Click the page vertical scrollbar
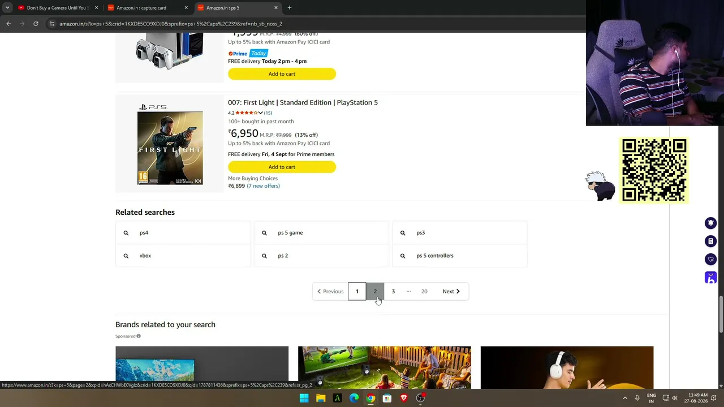724x407 pixels. click(x=721, y=314)
